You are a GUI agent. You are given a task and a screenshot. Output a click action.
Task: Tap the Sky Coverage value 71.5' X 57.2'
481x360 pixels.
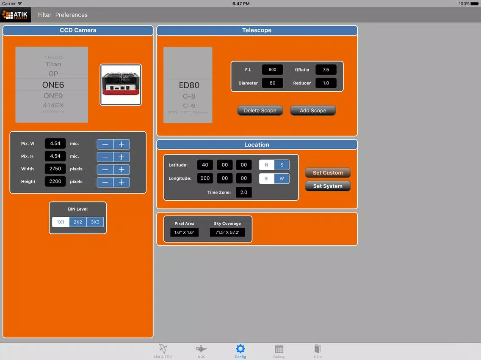[227, 232]
